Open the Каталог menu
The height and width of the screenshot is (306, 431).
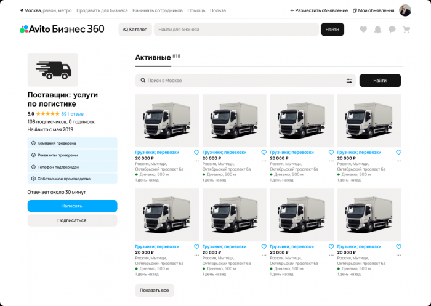[x=135, y=30]
